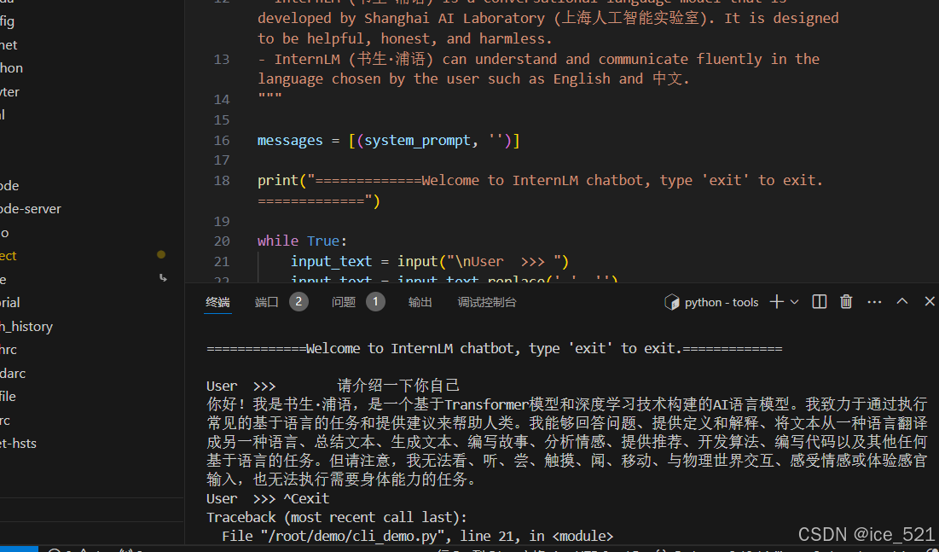
Task: Maximize the panel with up chevron
Action: click(x=901, y=301)
